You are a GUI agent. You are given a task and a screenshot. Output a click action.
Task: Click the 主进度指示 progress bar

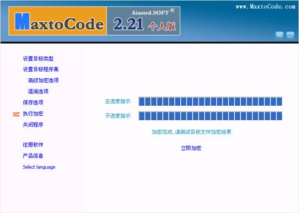click(x=210, y=101)
